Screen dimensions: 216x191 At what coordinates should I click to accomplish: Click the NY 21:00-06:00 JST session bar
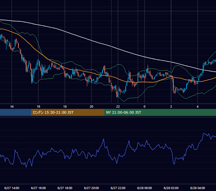click(x=160, y=112)
